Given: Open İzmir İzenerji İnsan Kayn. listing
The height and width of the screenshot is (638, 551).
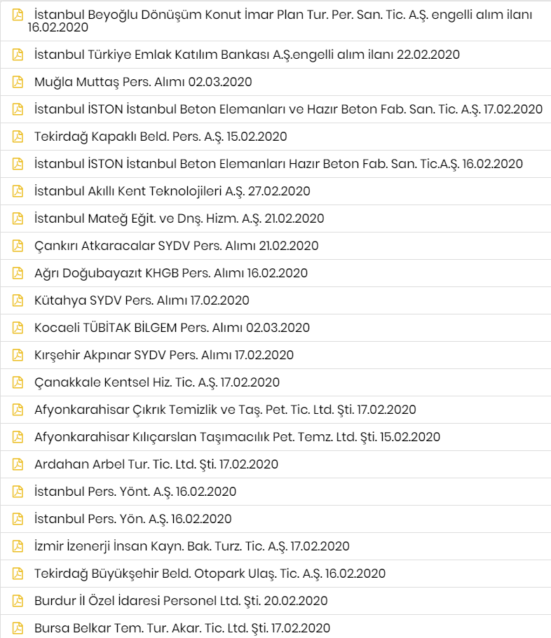Looking at the screenshot, I should pyautogui.click(x=192, y=546).
